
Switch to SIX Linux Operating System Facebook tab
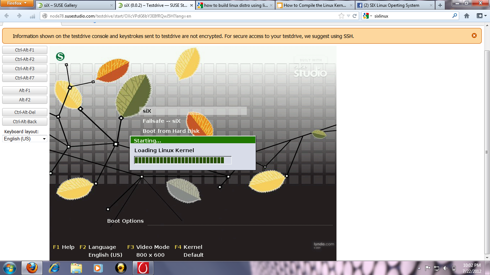point(395,5)
